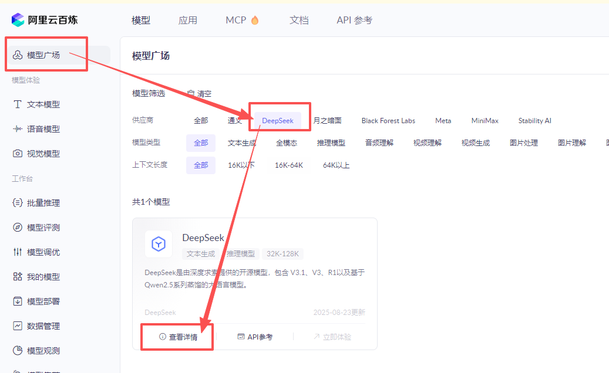This screenshot has height=373, width=609.
Task: Click the 模型评测 compass icon
Action: pyautogui.click(x=18, y=227)
